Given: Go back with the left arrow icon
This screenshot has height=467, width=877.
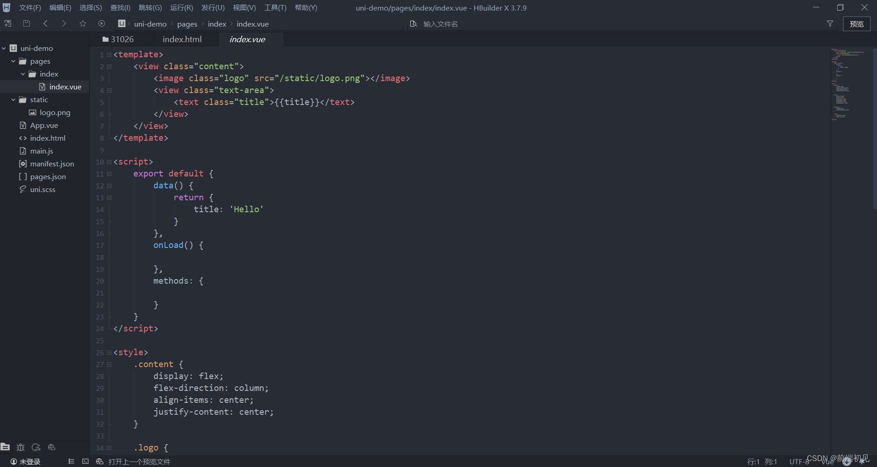Looking at the screenshot, I should pyautogui.click(x=45, y=23).
